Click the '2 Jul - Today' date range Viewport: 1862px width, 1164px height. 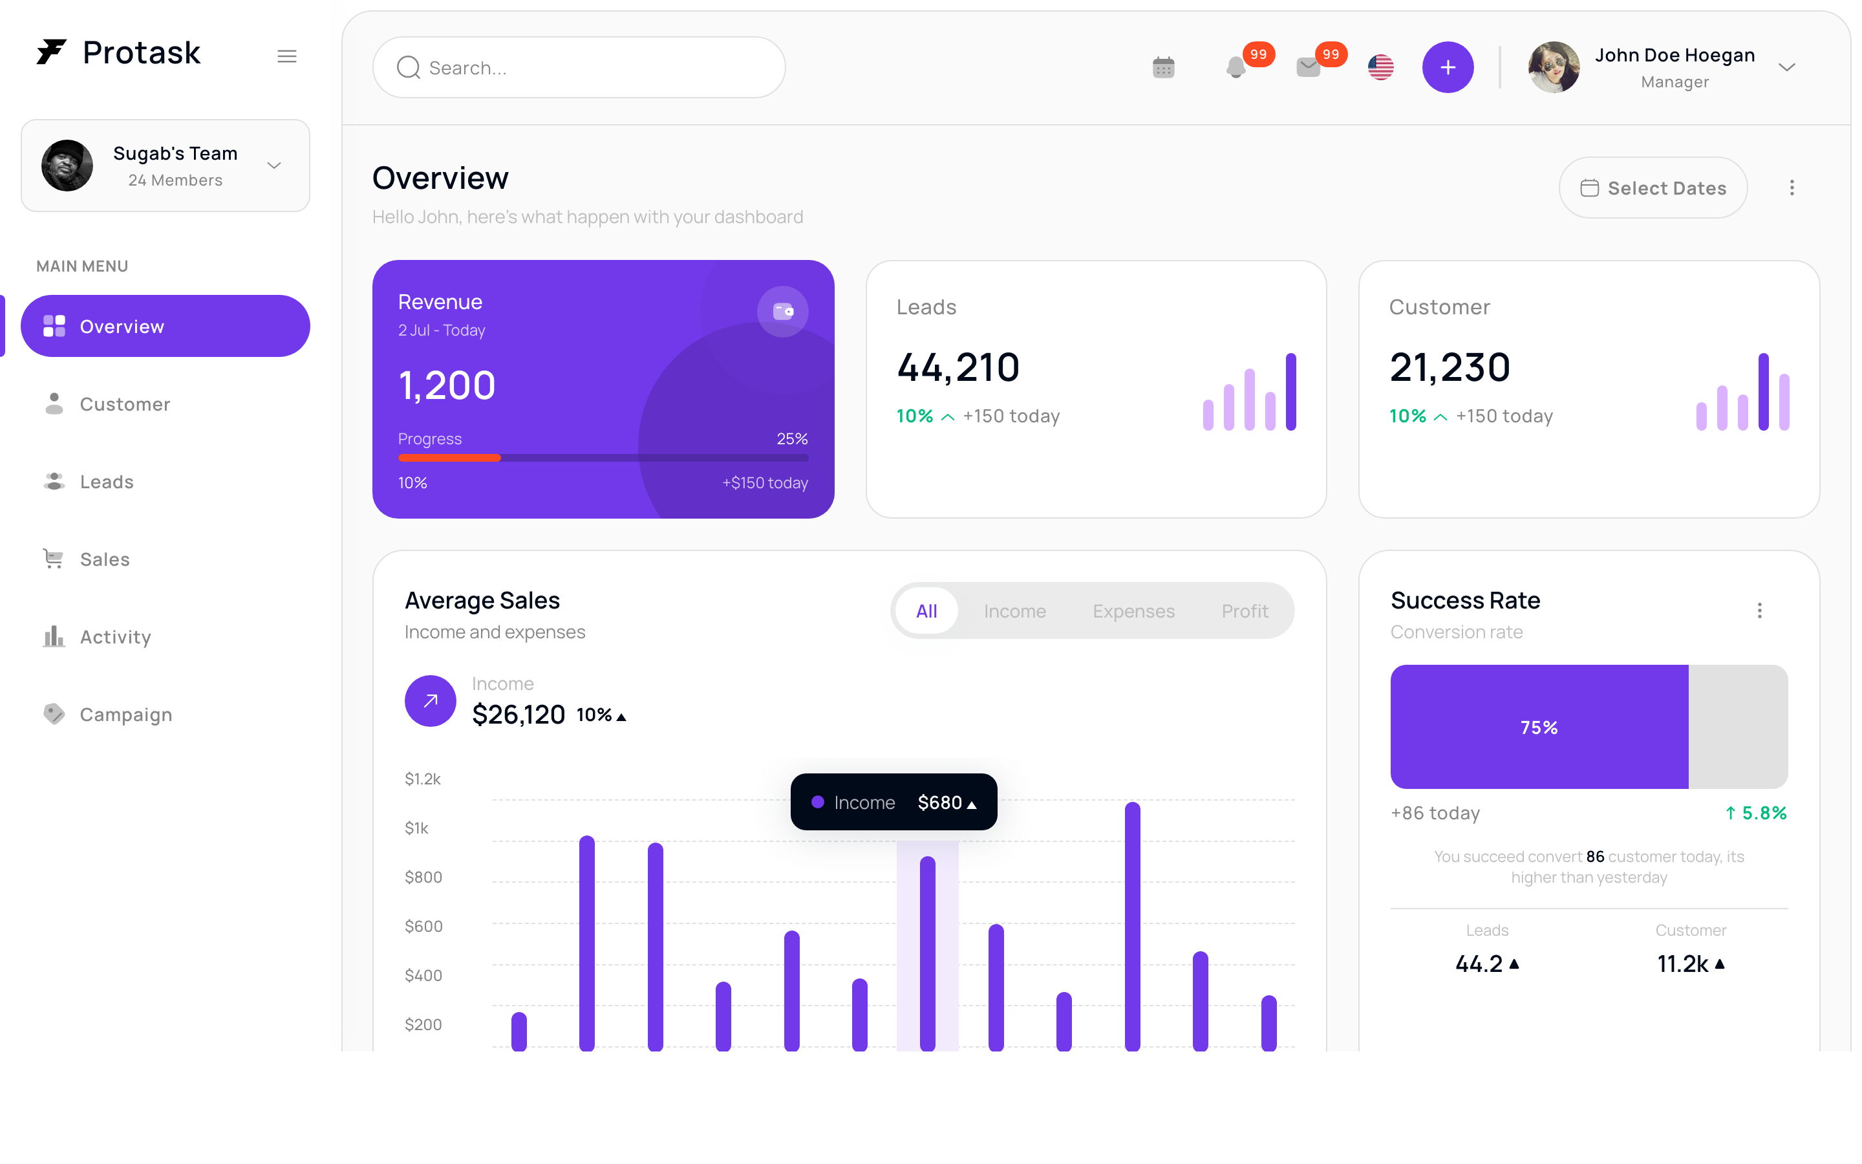tap(442, 330)
